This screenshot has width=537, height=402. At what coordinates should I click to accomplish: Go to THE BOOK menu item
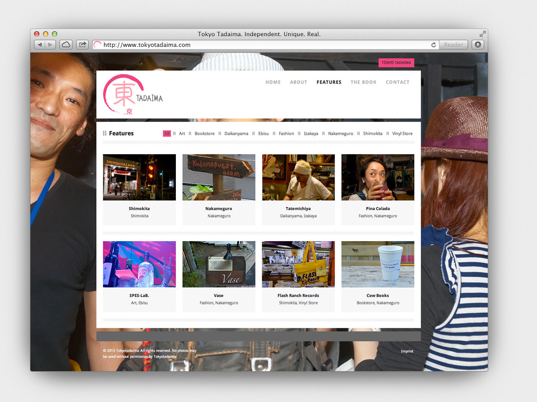click(363, 82)
